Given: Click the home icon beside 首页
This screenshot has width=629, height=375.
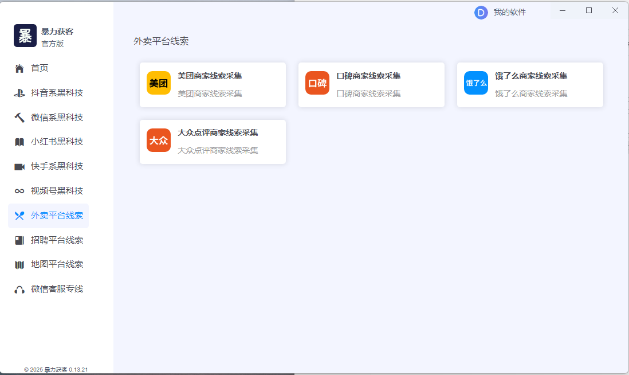Looking at the screenshot, I should coord(19,69).
